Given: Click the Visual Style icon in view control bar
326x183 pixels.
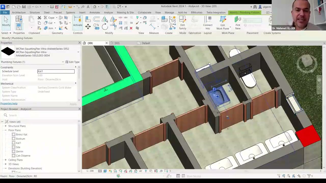Looking at the screenshot, I should [x=105, y=171].
